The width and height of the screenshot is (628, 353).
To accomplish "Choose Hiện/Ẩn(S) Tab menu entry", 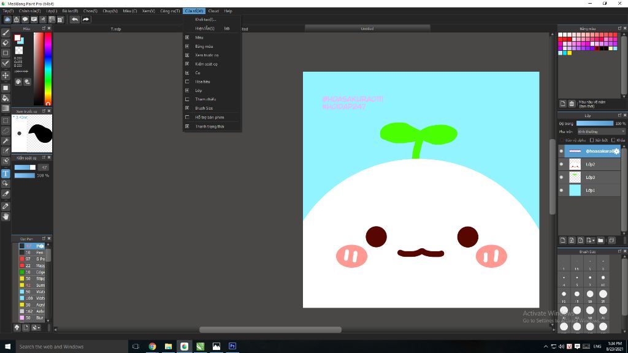I will coord(212,28).
